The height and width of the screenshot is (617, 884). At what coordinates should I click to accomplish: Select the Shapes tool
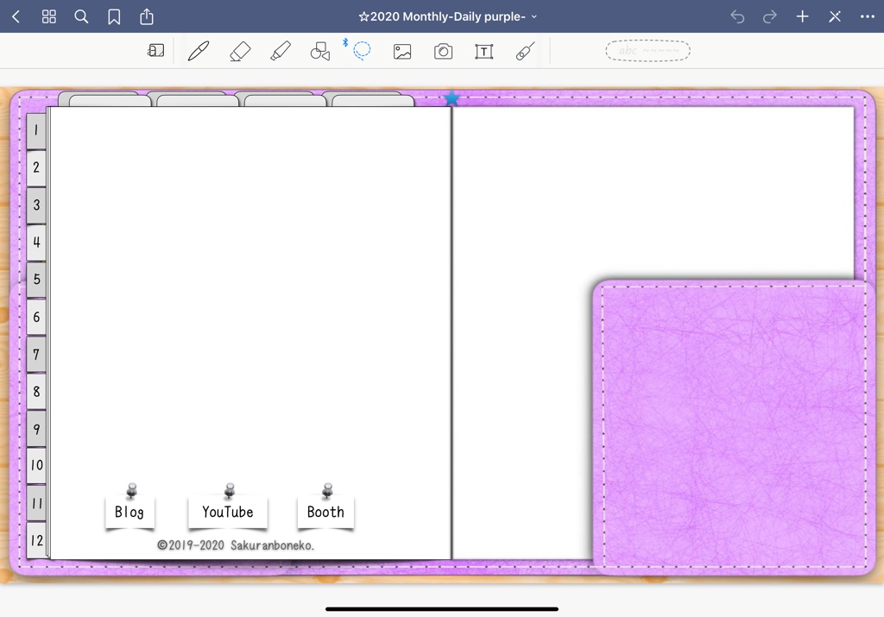[320, 51]
